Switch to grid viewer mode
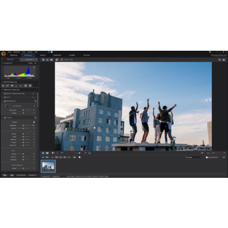This screenshot has width=228, height=228. (51, 60)
